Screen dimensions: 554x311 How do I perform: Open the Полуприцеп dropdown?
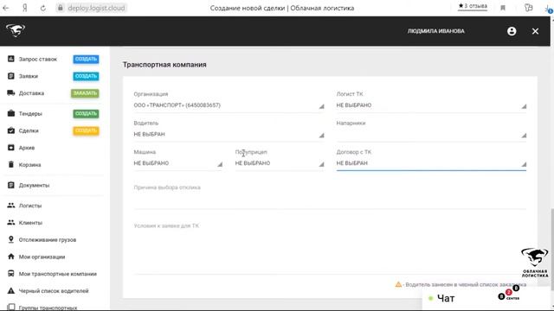point(280,163)
